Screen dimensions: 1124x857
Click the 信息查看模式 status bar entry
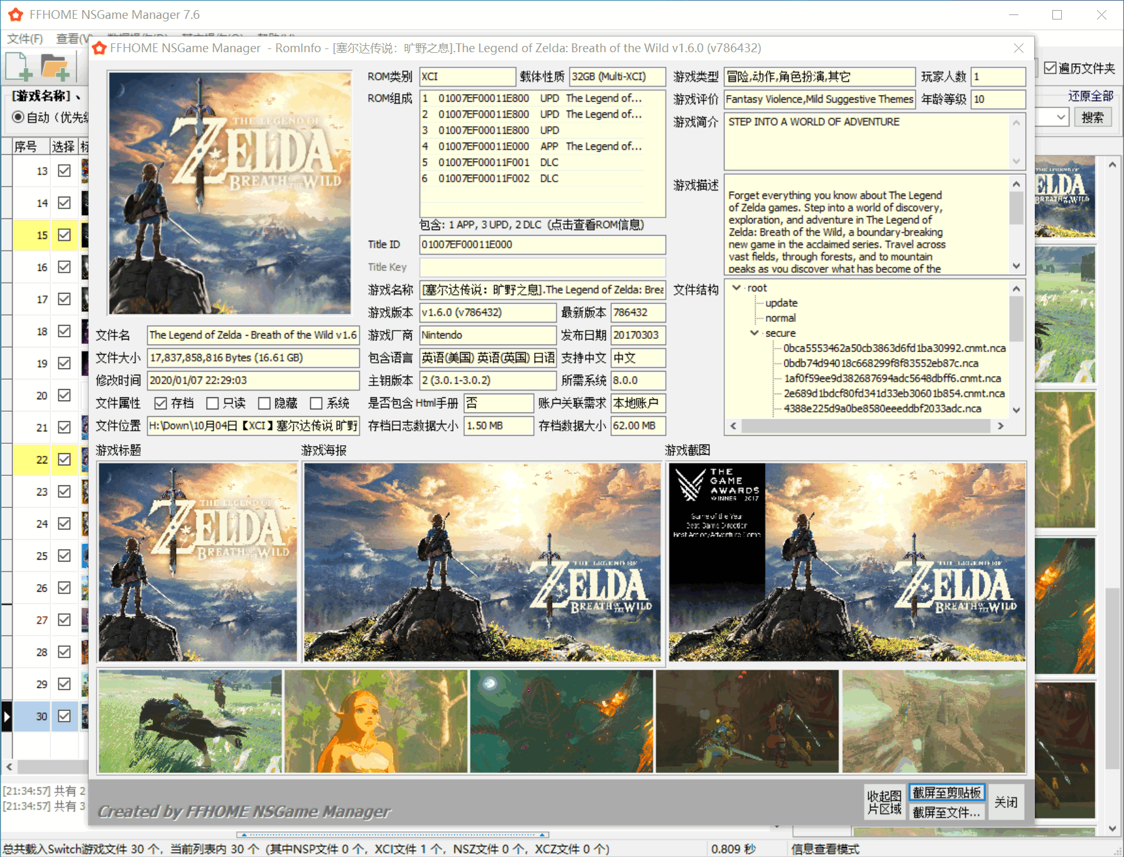825,849
